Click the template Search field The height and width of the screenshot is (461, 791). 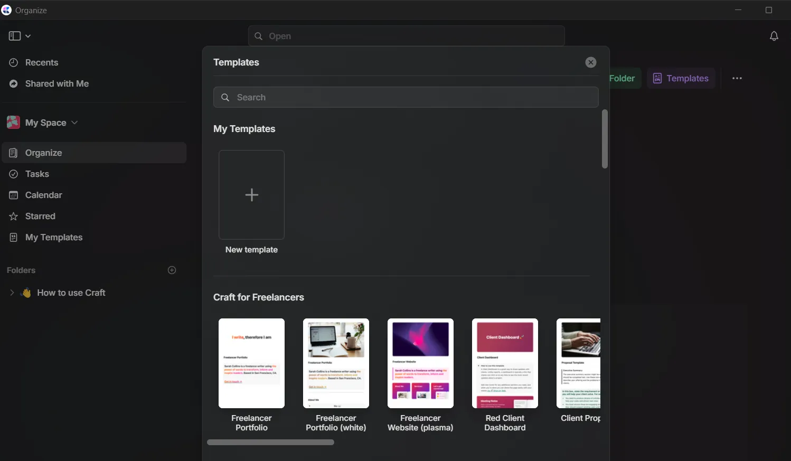pos(406,97)
